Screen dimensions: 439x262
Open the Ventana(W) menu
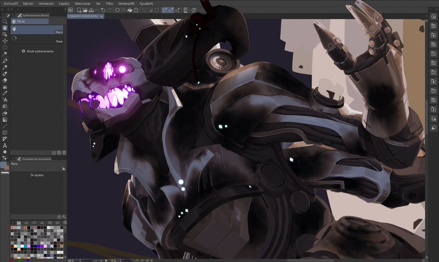[126, 3]
